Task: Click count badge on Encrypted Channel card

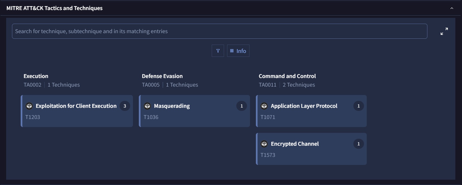Action: coord(359,144)
